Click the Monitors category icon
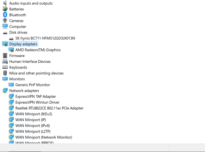This screenshot has height=152, width=205. click(x=5, y=79)
